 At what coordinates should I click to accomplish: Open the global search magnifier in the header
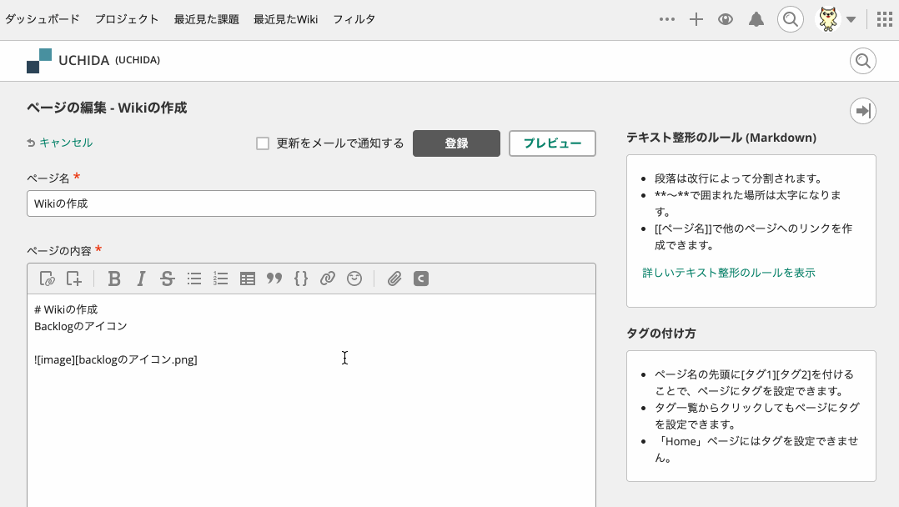coord(791,19)
